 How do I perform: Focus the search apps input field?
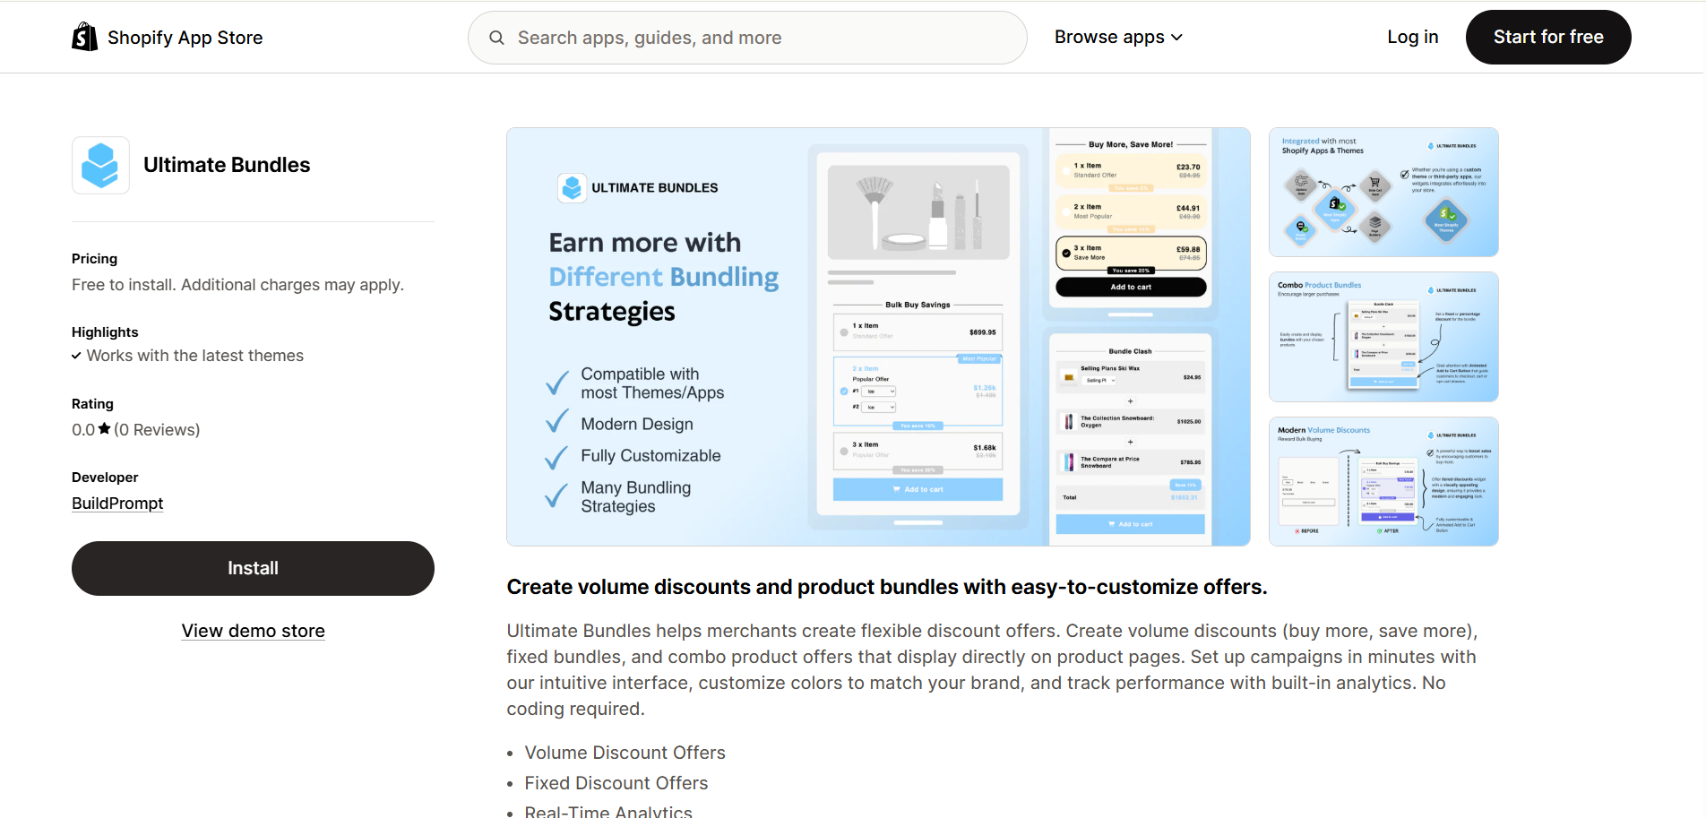[747, 38]
